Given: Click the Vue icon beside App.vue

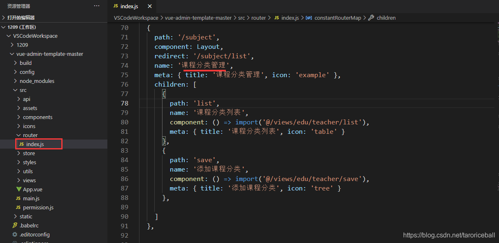Looking at the screenshot, I should pyautogui.click(x=19, y=189).
